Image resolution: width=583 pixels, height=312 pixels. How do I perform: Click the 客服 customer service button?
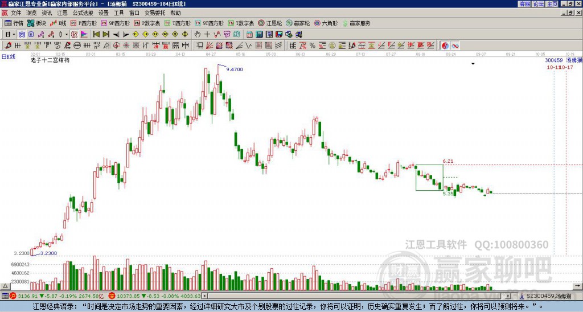pos(524,4)
